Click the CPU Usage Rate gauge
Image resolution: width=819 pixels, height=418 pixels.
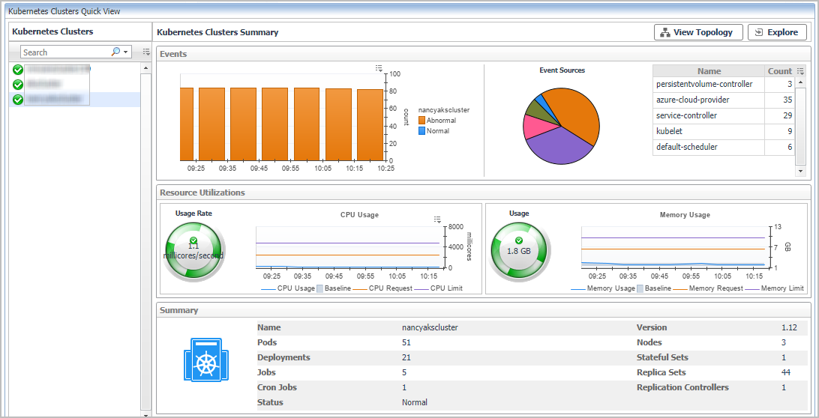click(x=193, y=250)
